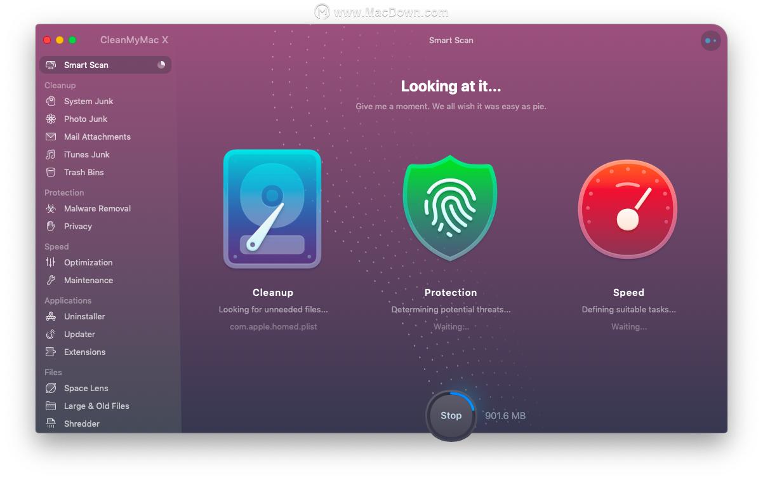Screen dimensions: 763x480
Task: Select Smart Scan in the sidebar
Action: point(105,65)
